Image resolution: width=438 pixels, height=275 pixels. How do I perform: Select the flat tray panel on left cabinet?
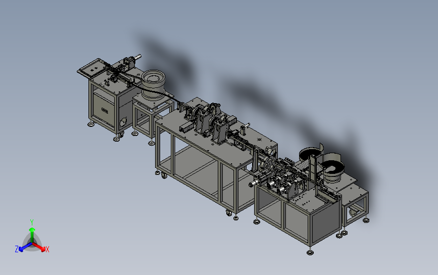(x=93, y=68)
